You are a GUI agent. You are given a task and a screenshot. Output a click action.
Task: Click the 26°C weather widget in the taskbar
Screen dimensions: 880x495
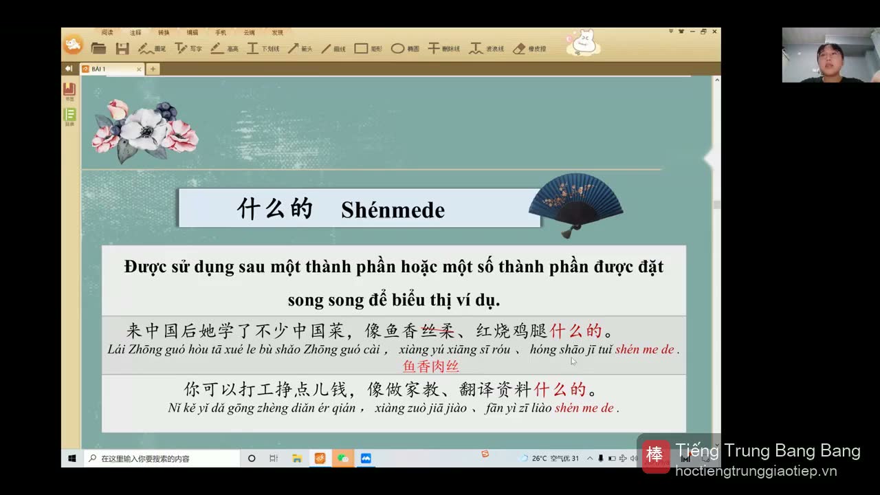pos(549,458)
